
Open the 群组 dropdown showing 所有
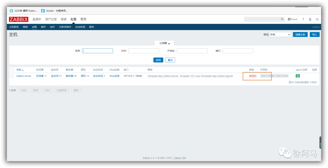click(x=280, y=35)
